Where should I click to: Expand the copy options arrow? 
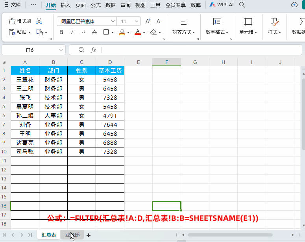pos(46,33)
